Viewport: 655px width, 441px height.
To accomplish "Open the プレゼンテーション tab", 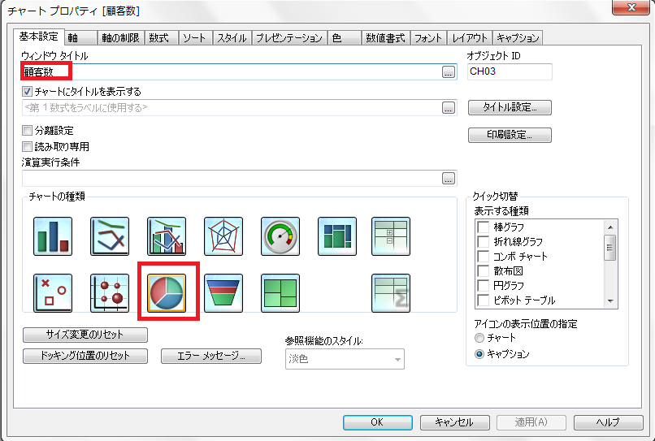I will [288, 37].
